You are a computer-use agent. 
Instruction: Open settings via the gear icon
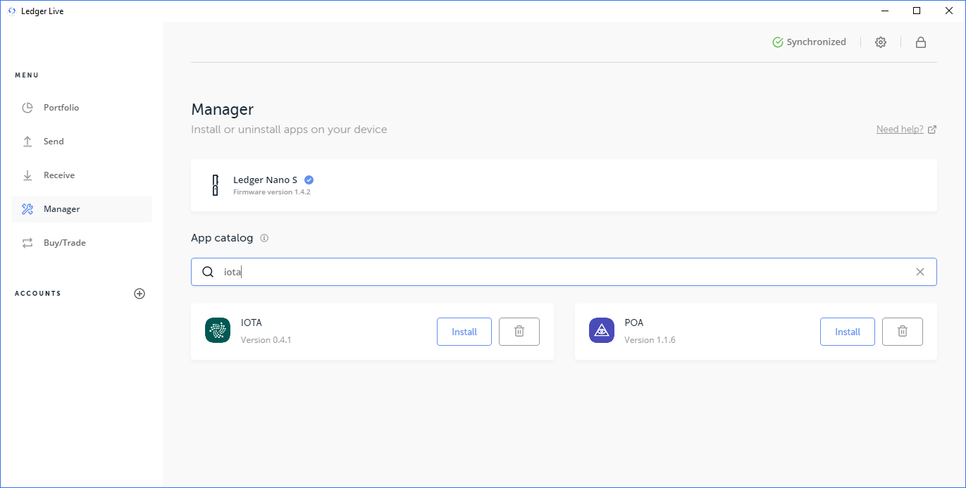coord(881,42)
